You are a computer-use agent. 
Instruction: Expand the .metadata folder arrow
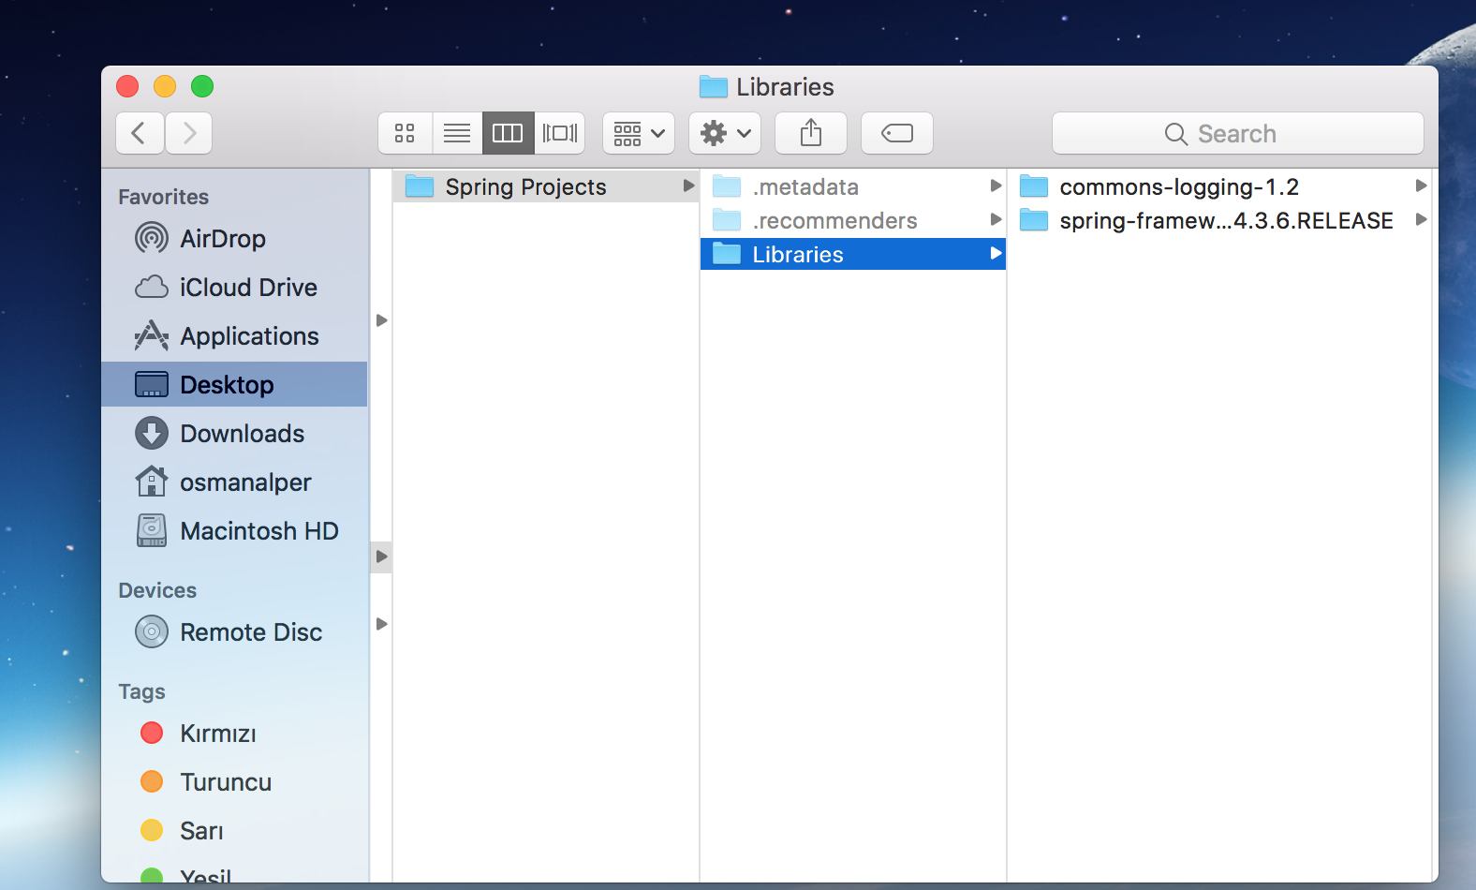coord(996,186)
